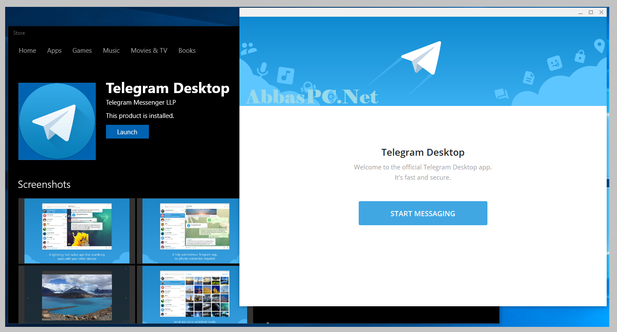The image size is (617, 332).
Task: Maximize the Telegram Desktop window
Action: pos(591,12)
